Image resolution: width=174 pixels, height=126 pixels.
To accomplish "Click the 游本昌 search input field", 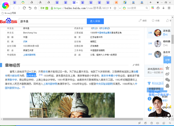I will click(53, 21).
